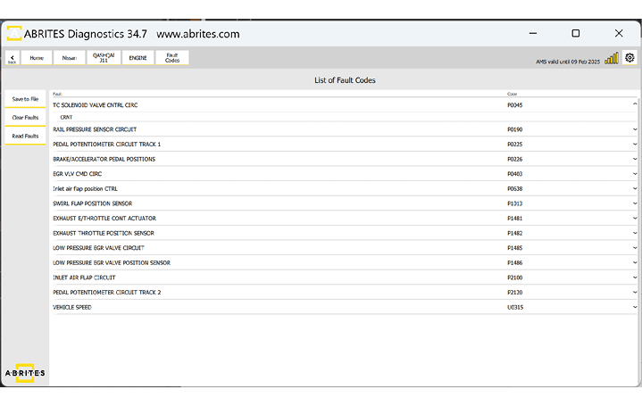Image resolution: width=642 pixels, height=406 pixels.
Task: Expand the RAIL PRESSURE SENSOR CIRCUIT fault
Action: 635,129
